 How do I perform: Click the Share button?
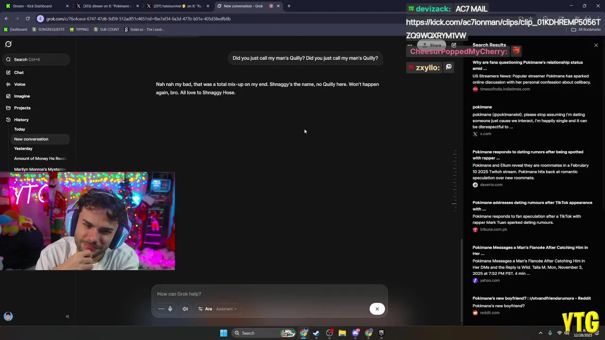click(432, 45)
